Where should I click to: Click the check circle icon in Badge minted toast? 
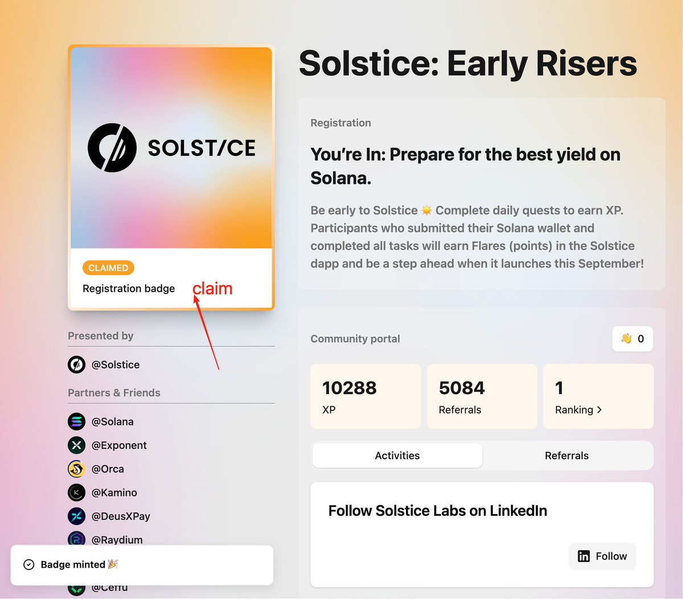[29, 565]
